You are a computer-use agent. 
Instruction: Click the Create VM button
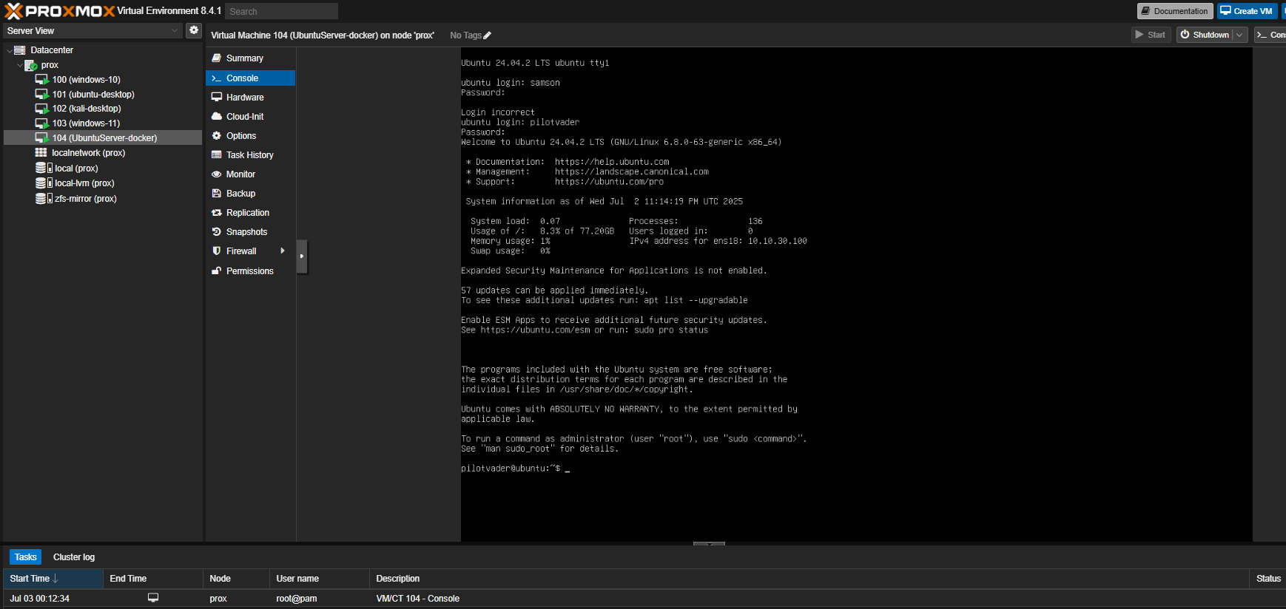click(1248, 11)
